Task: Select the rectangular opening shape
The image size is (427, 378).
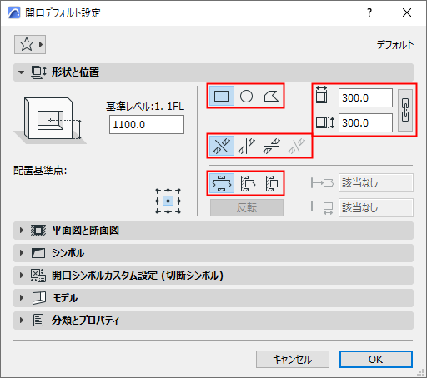Action: tap(222, 97)
